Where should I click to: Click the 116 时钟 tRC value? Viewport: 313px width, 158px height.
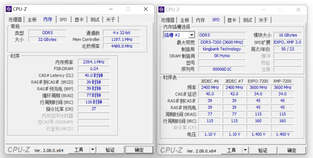94,102
